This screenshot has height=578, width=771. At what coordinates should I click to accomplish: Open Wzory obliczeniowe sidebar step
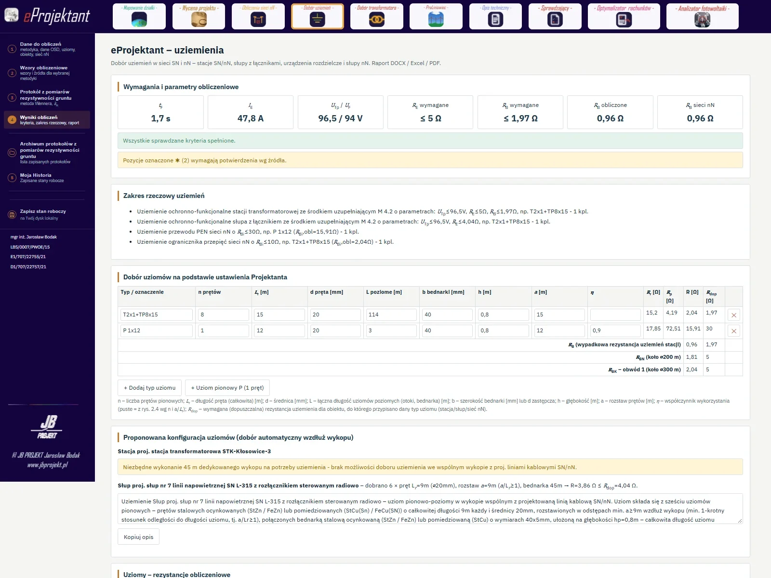click(47, 73)
